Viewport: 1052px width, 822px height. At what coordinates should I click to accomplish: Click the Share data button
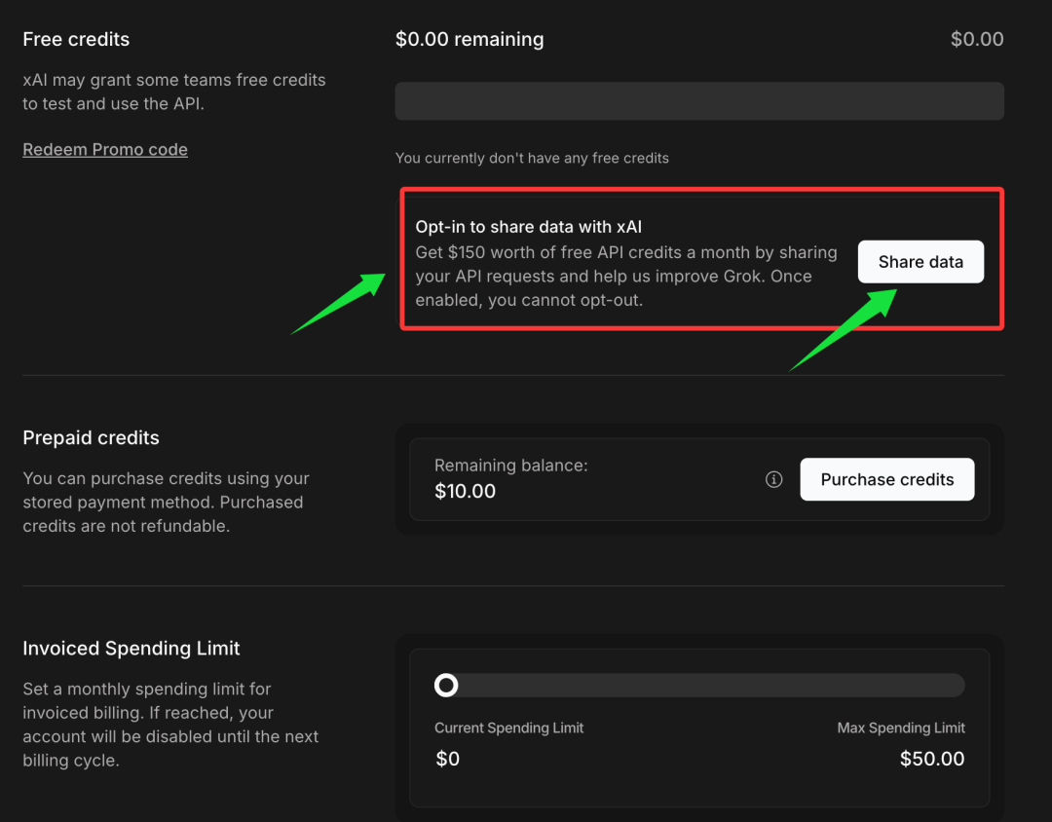point(920,262)
